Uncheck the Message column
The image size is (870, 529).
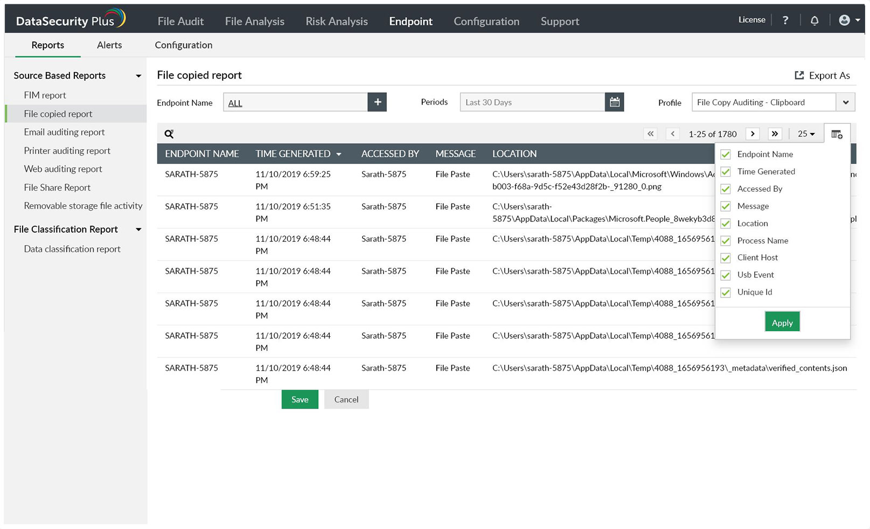pos(726,206)
